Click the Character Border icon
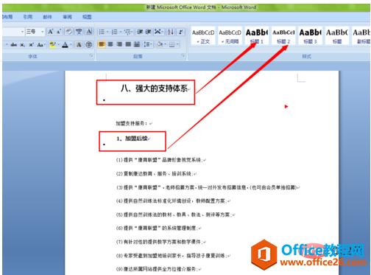Image resolution: width=371 pixels, height=275 pixels. (x=89, y=32)
